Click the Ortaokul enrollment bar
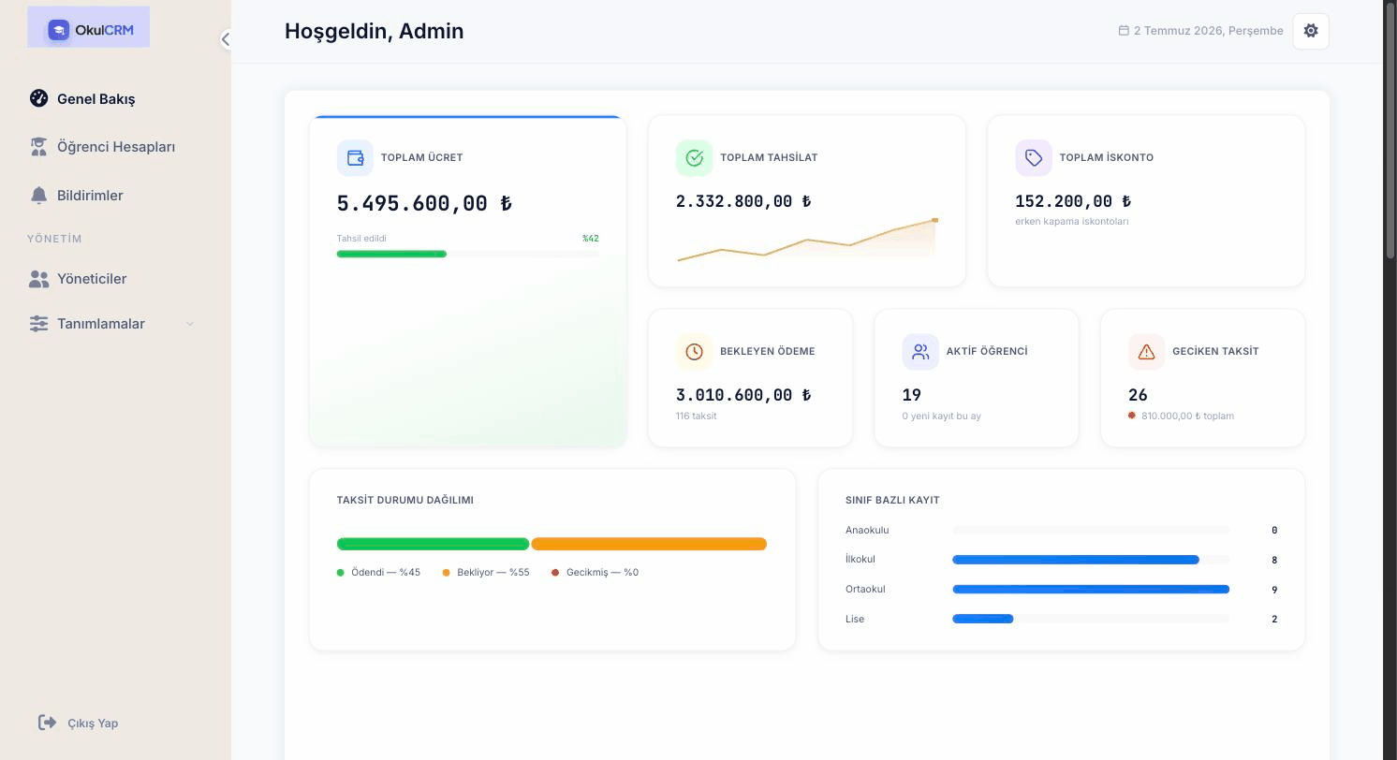This screenshot has width=1397, height=760. 1091,590
